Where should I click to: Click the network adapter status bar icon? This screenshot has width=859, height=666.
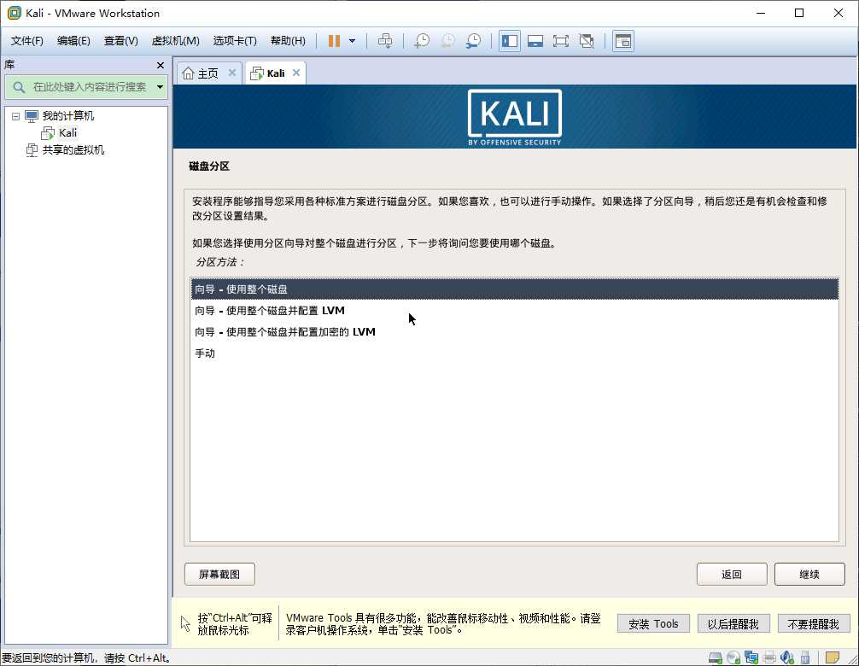[751, 657]
